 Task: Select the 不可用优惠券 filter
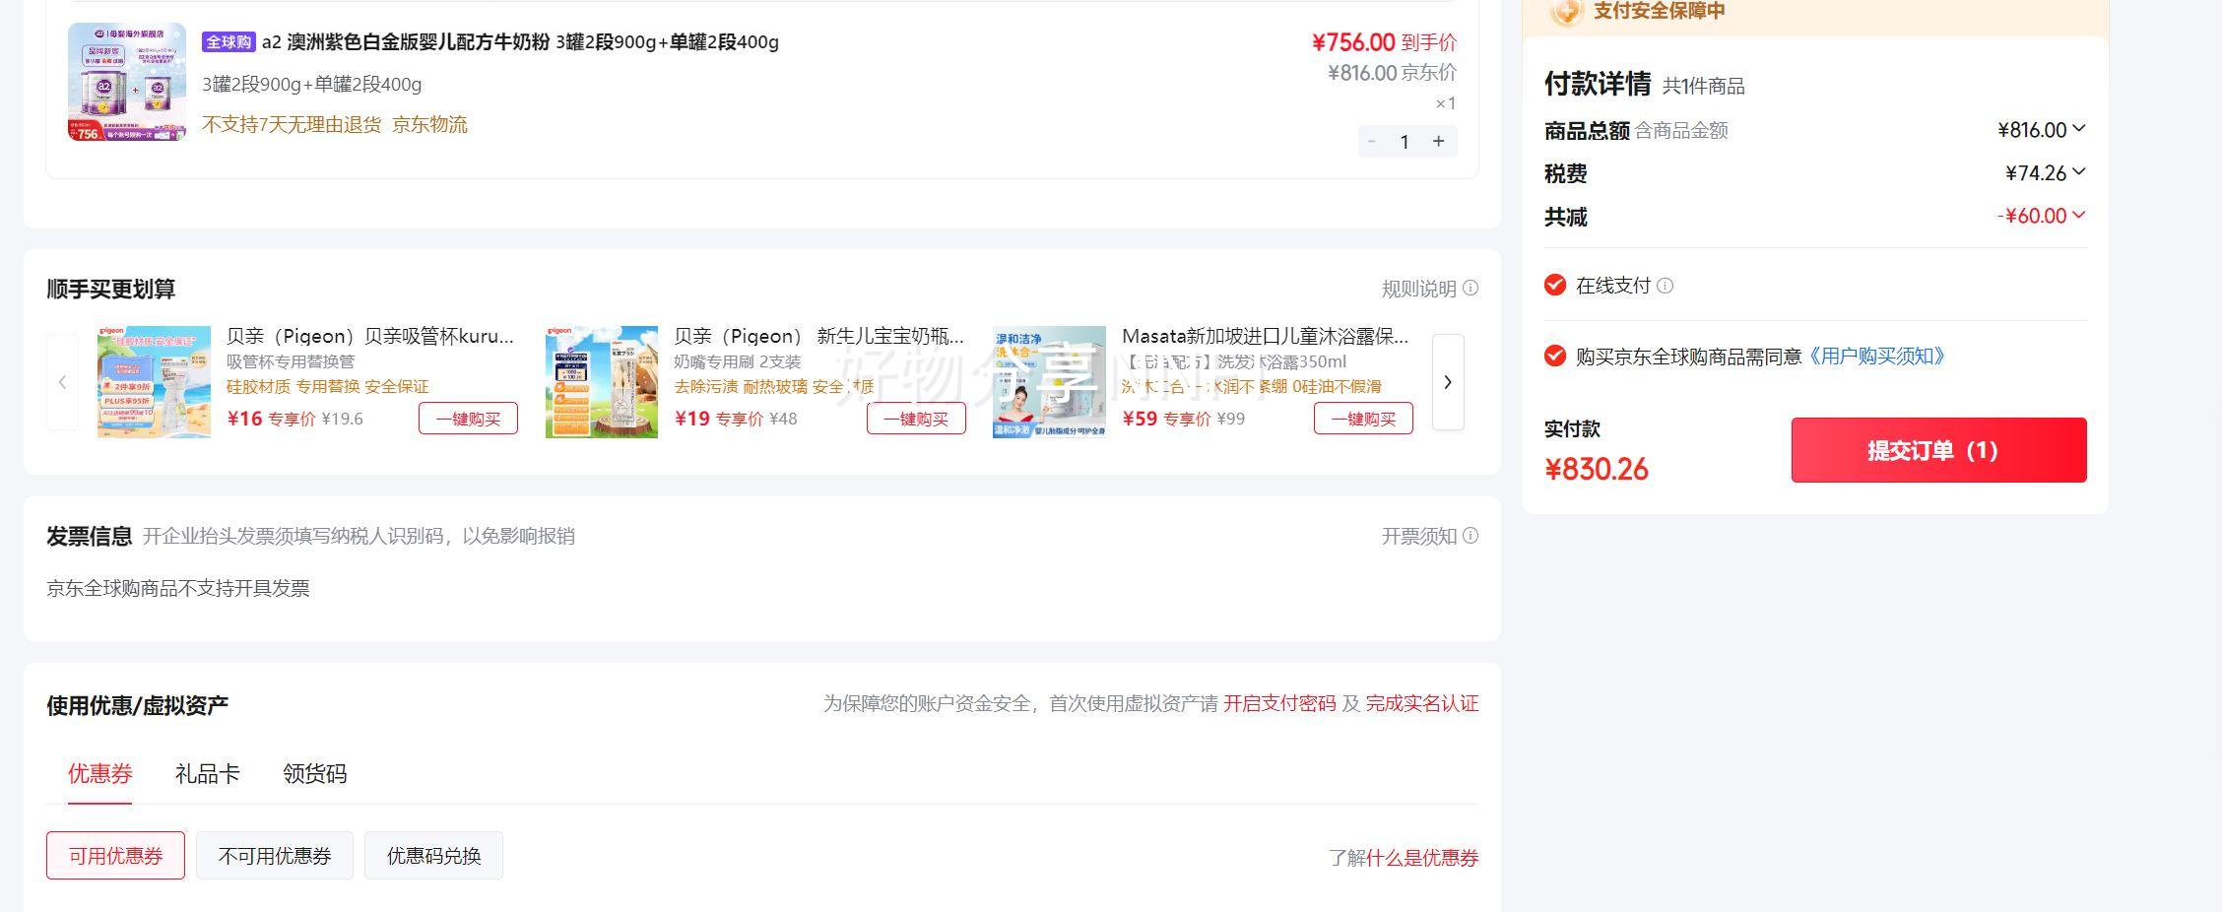pyautogui.click(x=274, y=856)
